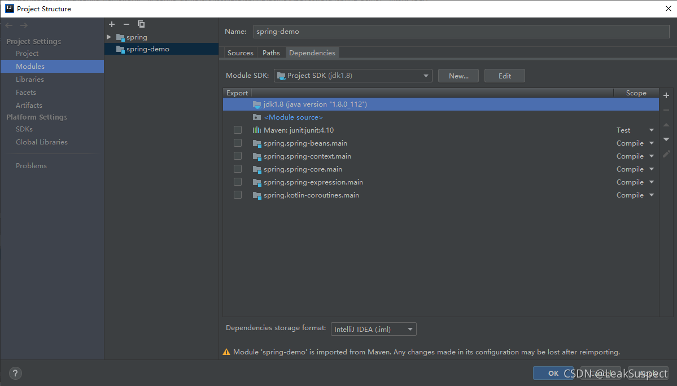Viewport: 677px width, 386px height.
Task: Click the module Name input field
Action: coord(461,32)
